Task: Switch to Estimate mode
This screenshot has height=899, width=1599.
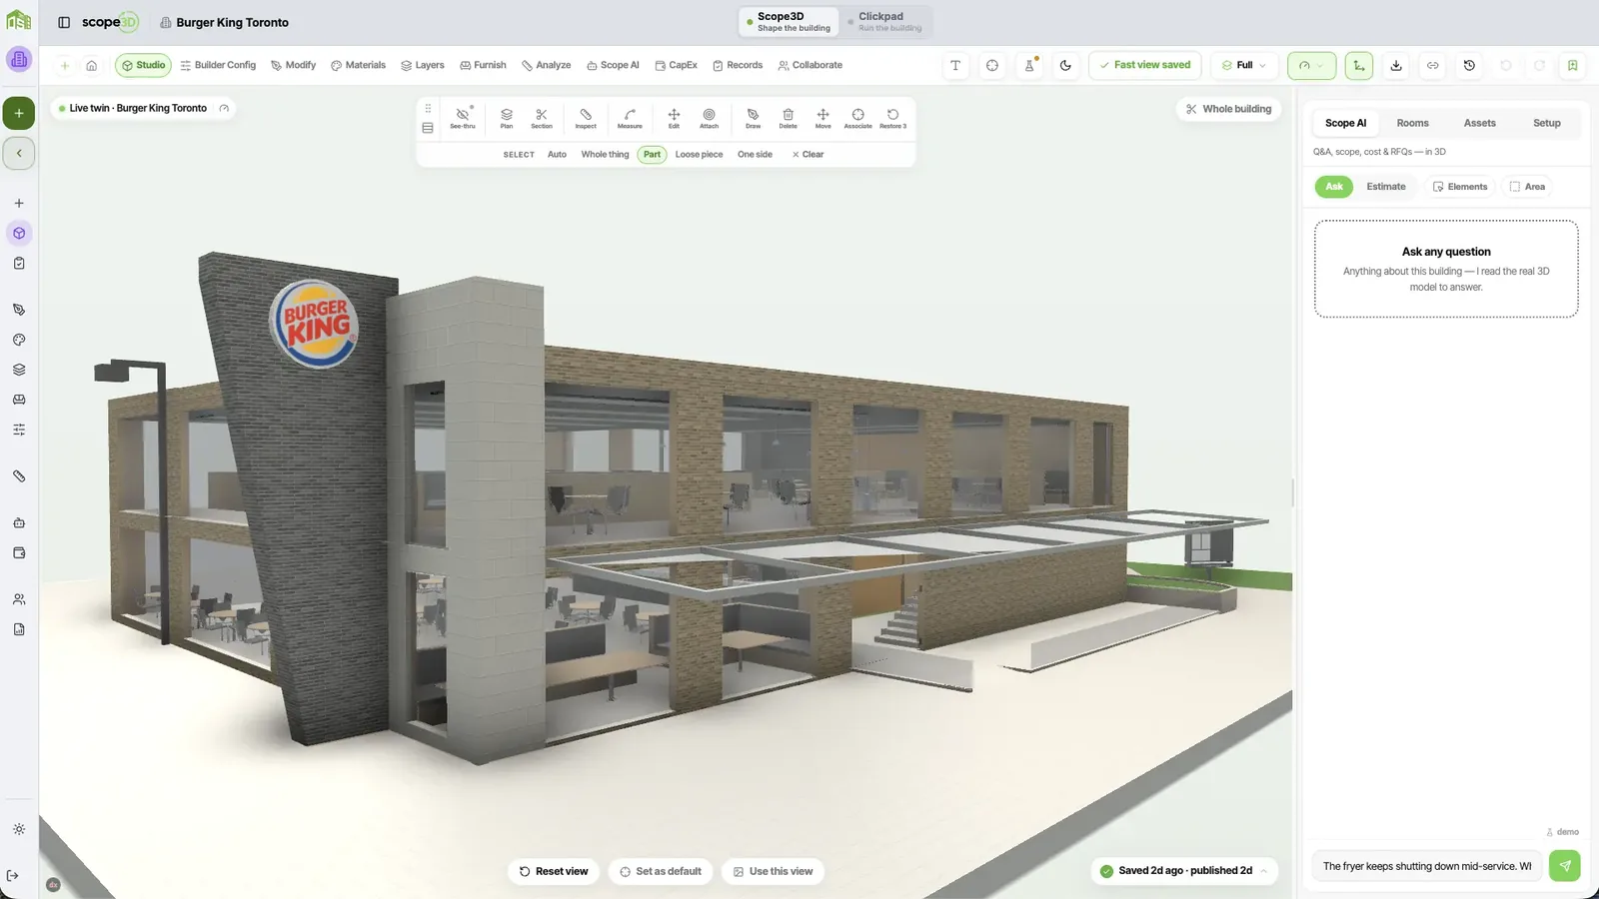Action: (x=1385, y=187)
